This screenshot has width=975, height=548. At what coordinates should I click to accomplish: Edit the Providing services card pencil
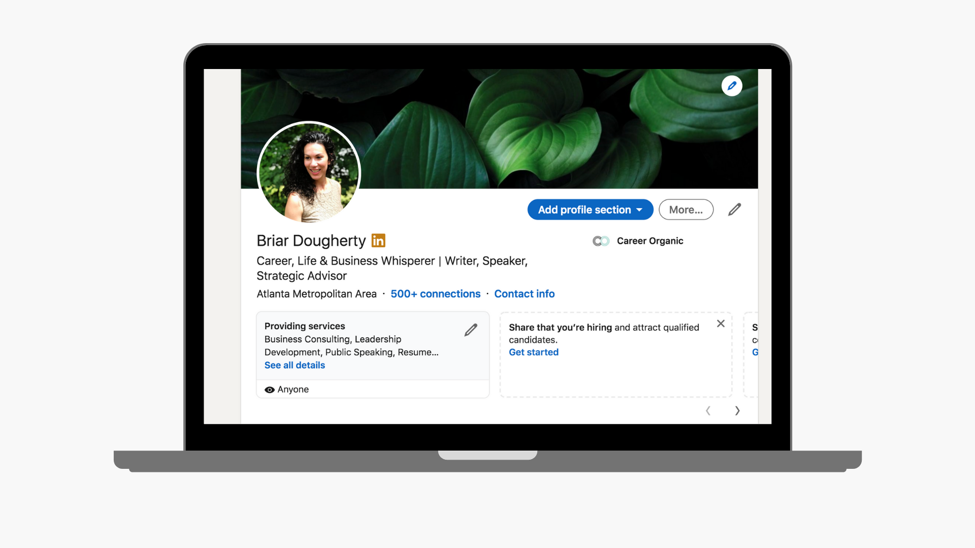point(471,330)
